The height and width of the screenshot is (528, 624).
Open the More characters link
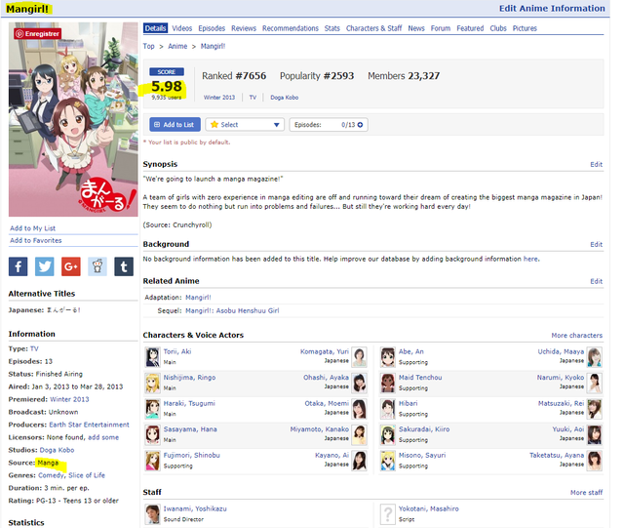point(576,335)
